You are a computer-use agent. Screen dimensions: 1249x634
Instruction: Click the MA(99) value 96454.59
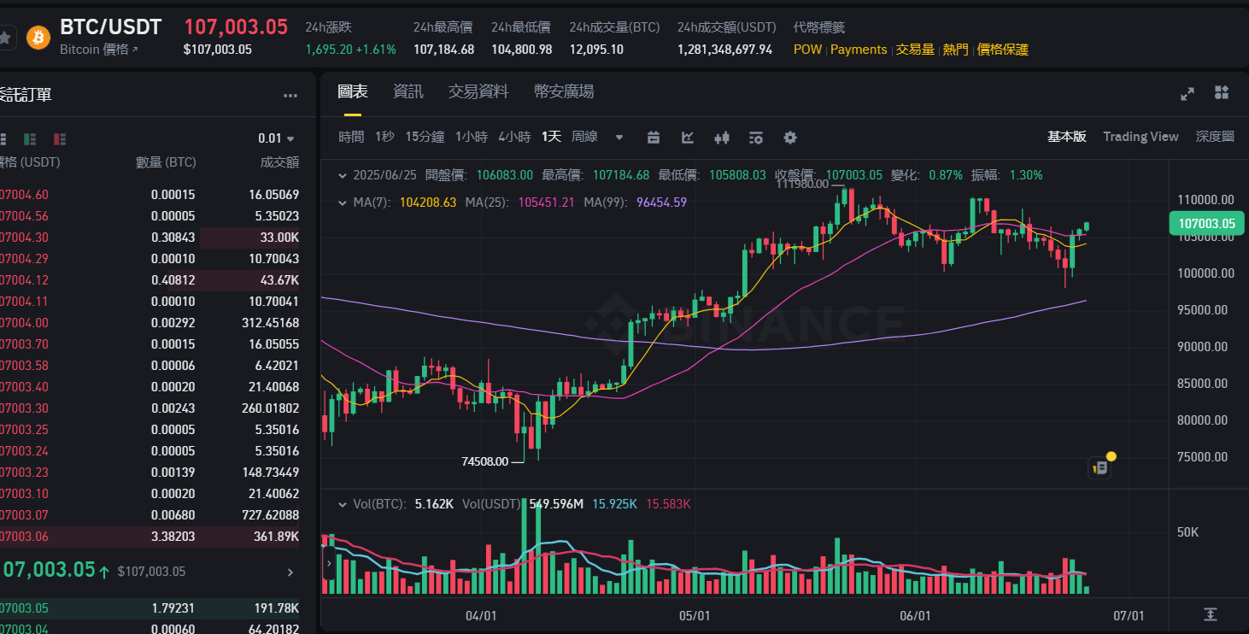(661, 203)
